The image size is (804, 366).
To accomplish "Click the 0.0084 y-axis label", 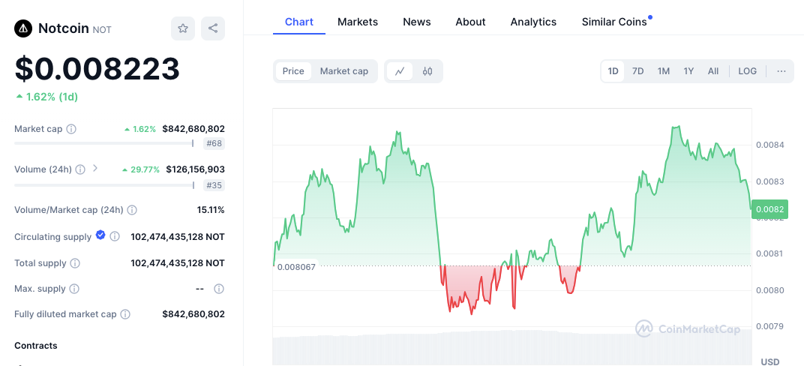I will coord(769,145).
